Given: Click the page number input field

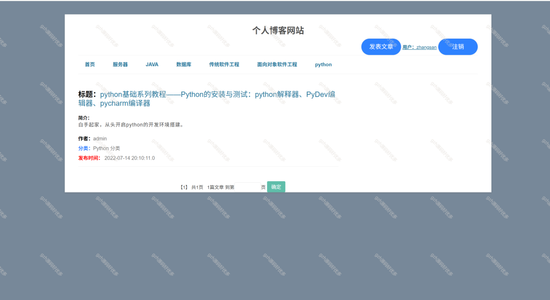Looking at the screenshot, I should click(247, 187).
